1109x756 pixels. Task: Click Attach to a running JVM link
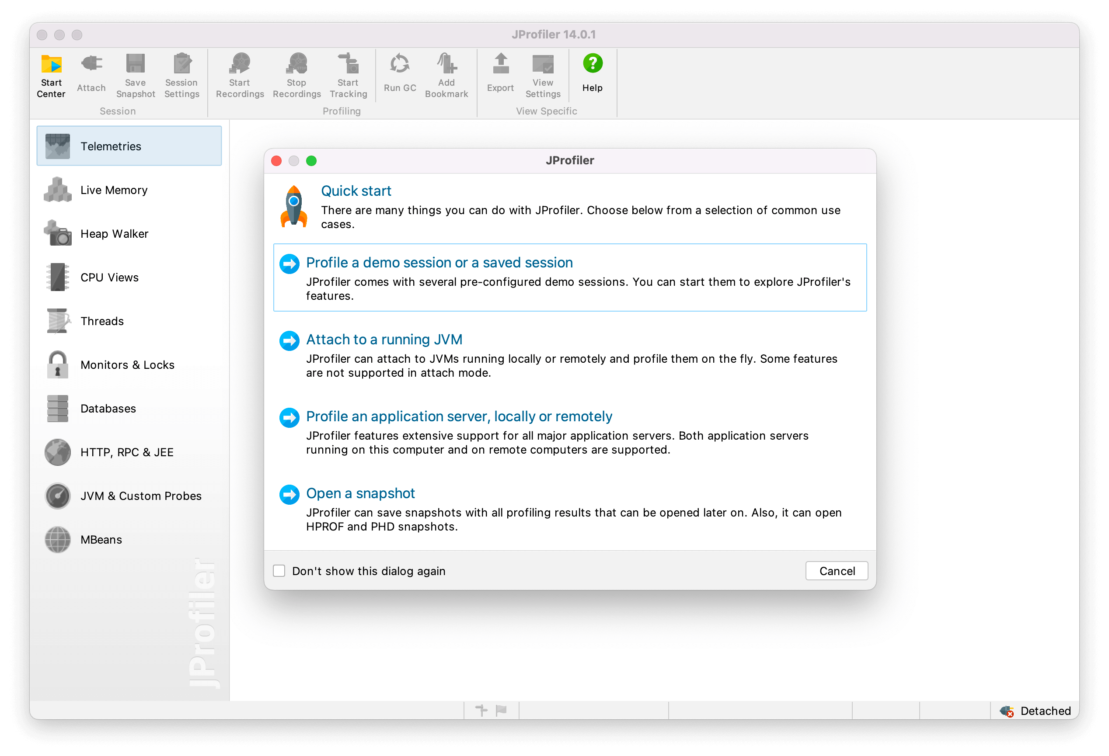pyautogui.click(x=384, y=339)
